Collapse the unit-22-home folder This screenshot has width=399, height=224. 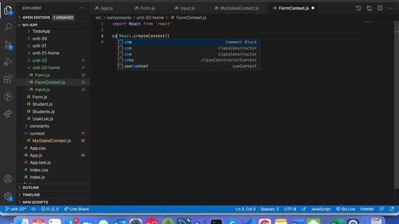pos(46,68)
